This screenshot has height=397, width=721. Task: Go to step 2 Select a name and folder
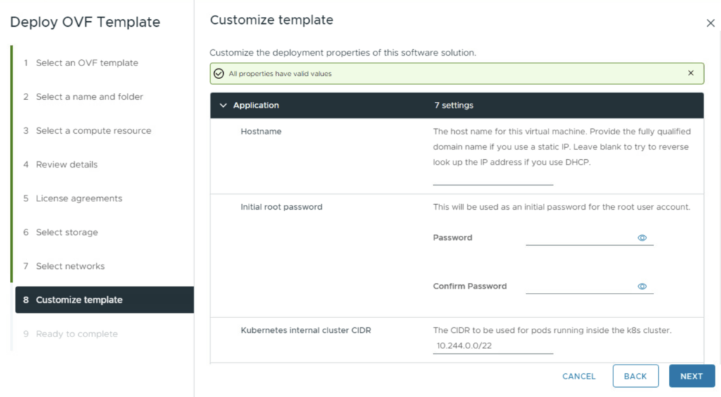pyautogui.click(x=89, y=96)
